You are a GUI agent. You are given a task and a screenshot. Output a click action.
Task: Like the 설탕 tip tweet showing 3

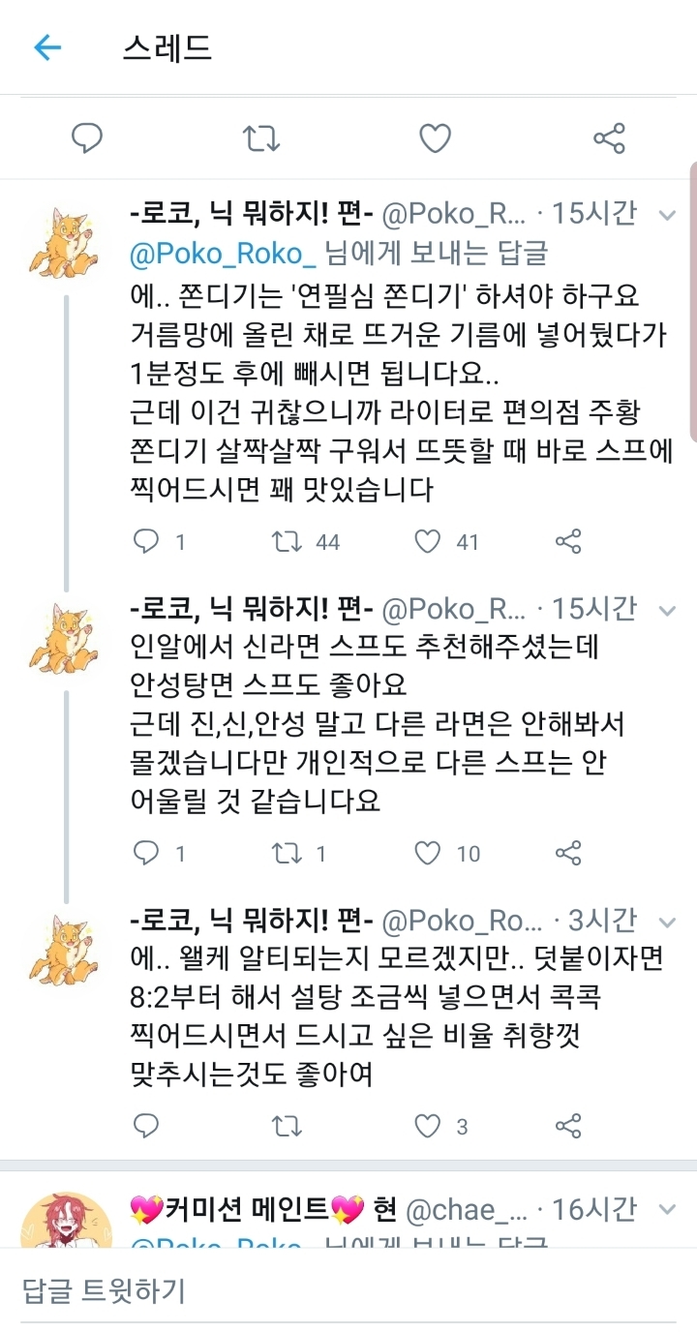point(426,1126)
